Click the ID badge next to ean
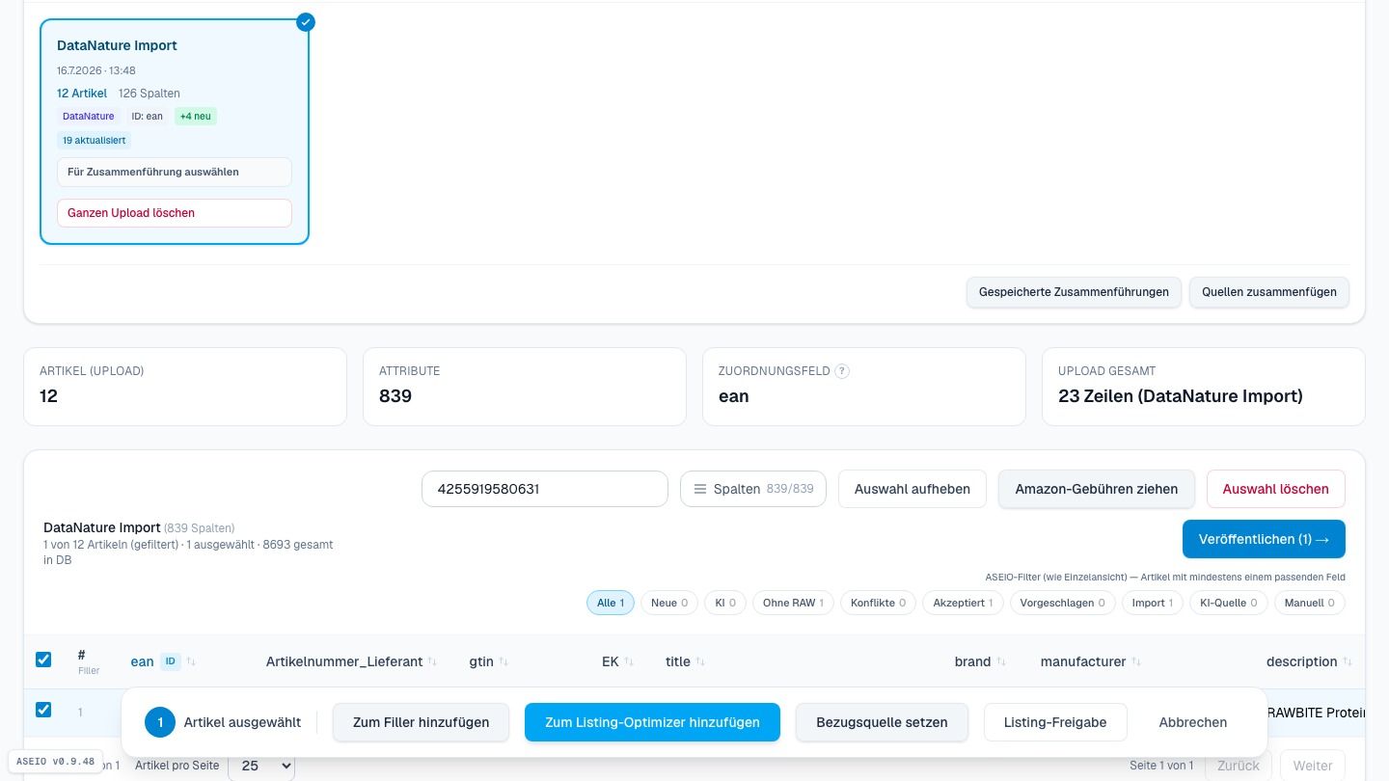Image resolution: width=1389 pixels, height=781 pixels. (171, 661)
